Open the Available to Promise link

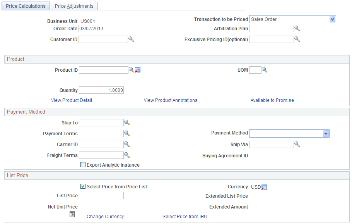pos(272,100)
